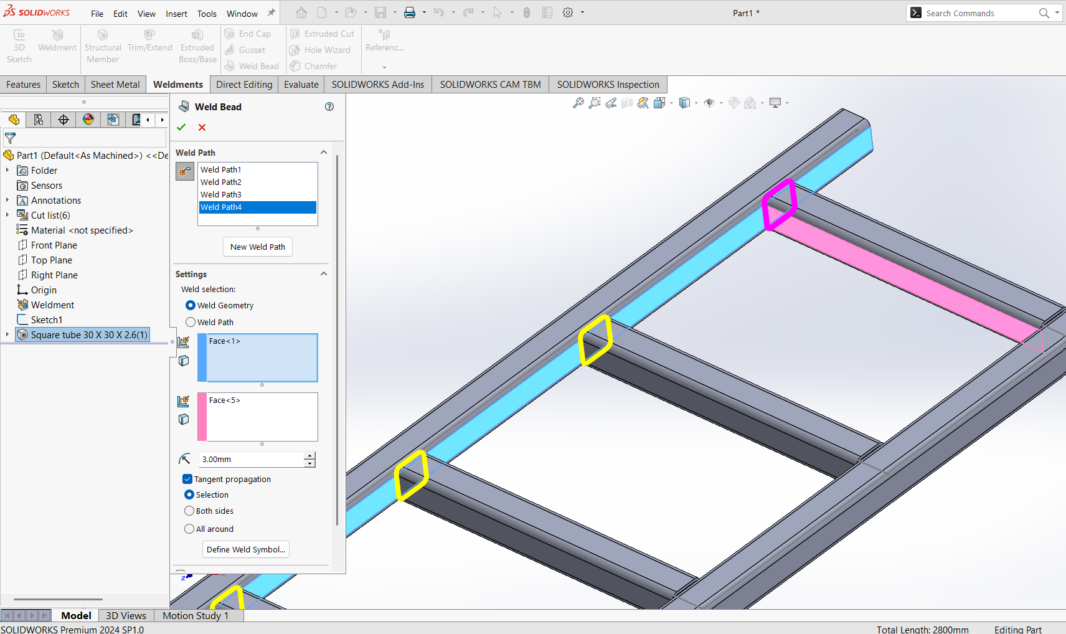Viewport: 1066px width, 634px height.
Task: Collapse the Settings section
Action: pos(324,274)
